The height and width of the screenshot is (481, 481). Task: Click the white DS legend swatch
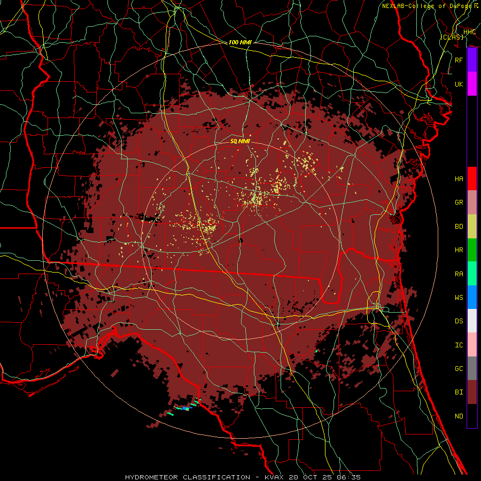(472, 321)
